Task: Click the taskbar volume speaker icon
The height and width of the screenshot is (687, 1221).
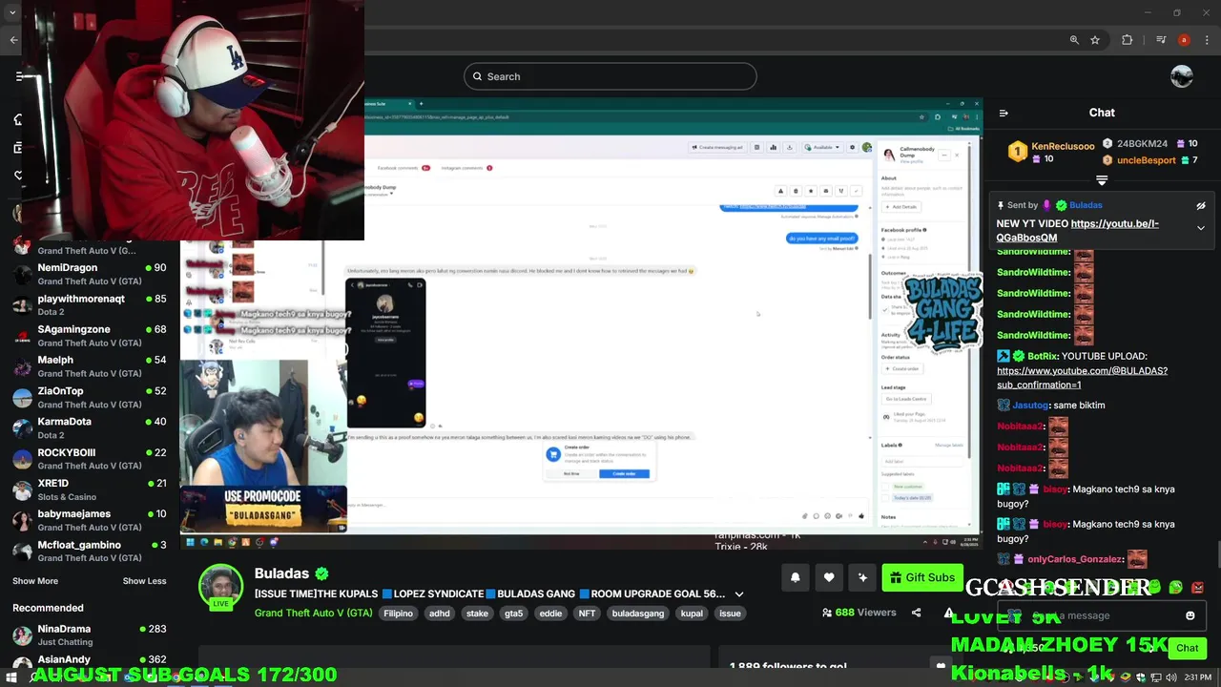Action: 1170,677
